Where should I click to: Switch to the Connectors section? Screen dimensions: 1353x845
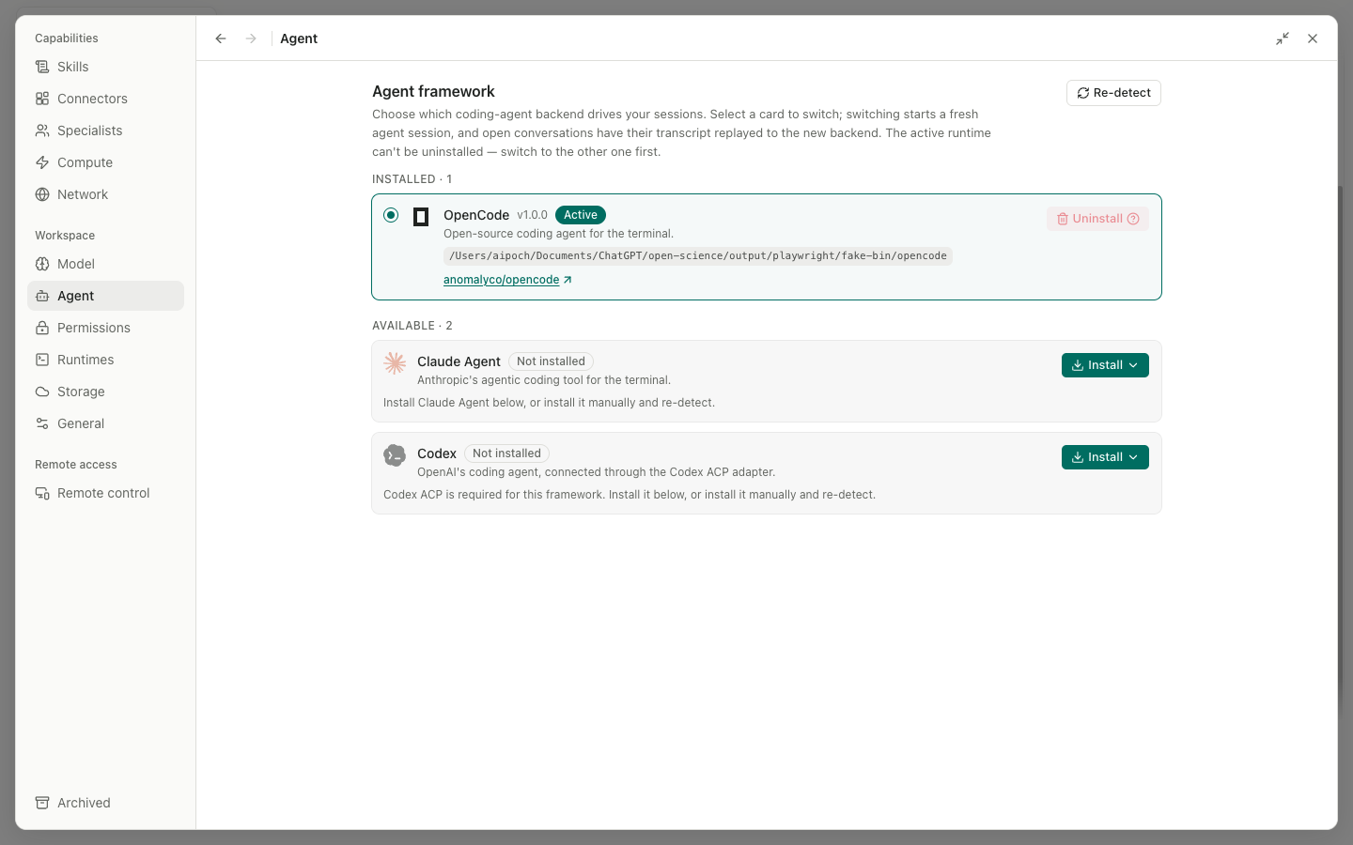[x=105, y=99]
